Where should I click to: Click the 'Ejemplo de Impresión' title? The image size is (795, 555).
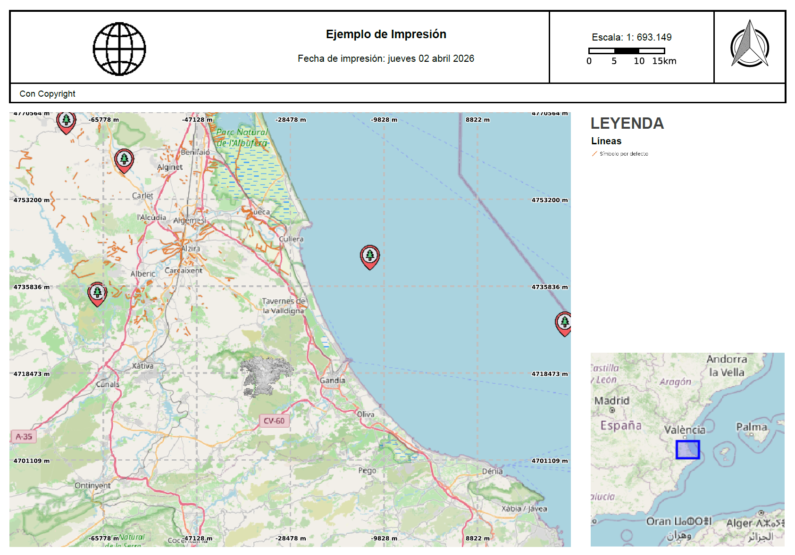click(x=386, y=34)
